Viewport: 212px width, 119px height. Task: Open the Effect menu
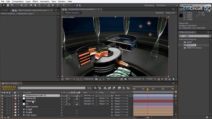tap(35, 1)
